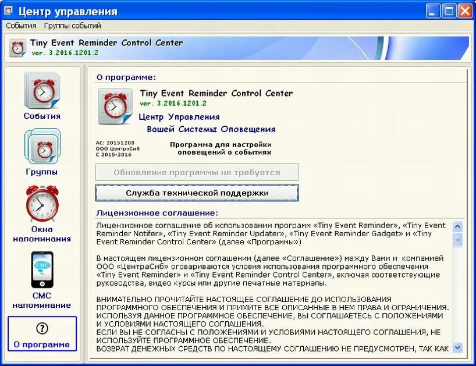Click the О программе: section heading

126,77
